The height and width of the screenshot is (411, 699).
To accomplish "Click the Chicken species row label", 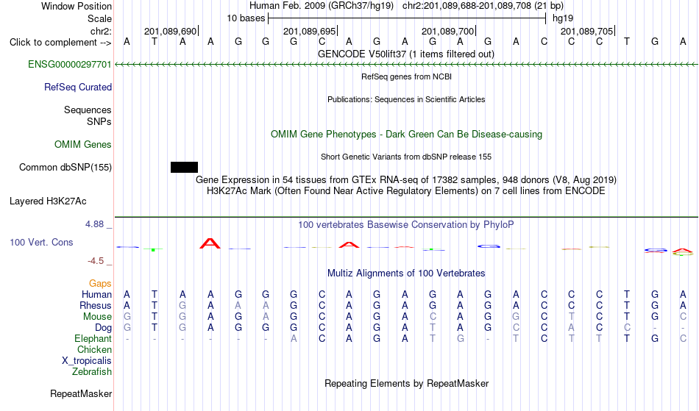I will [94, 350].
